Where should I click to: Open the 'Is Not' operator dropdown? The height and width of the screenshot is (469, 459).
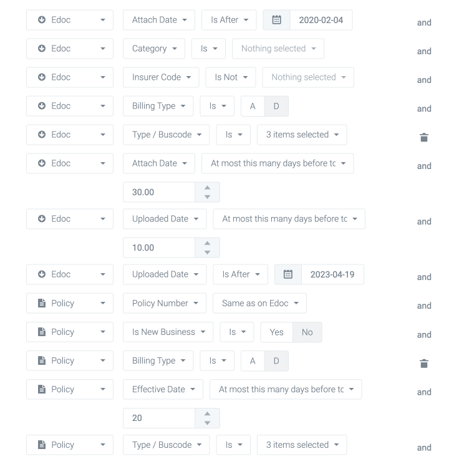coord(231,77)
